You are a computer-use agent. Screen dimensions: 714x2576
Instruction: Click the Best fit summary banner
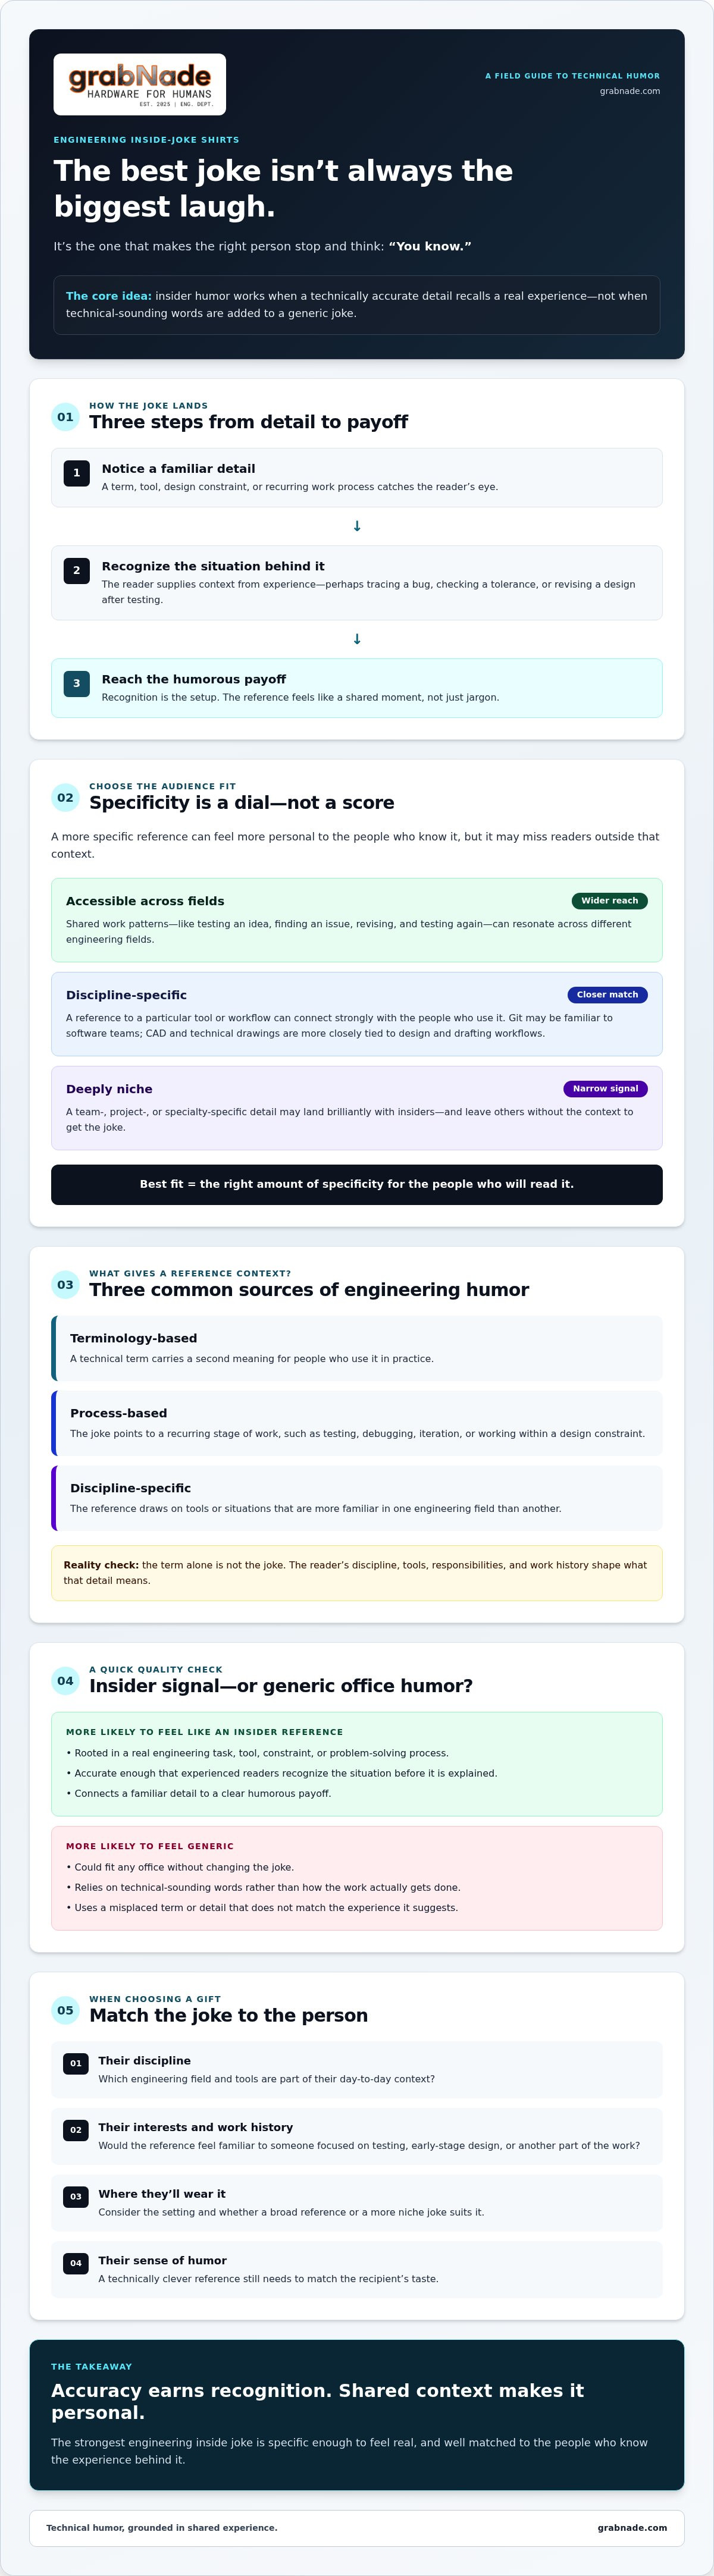357,1184
